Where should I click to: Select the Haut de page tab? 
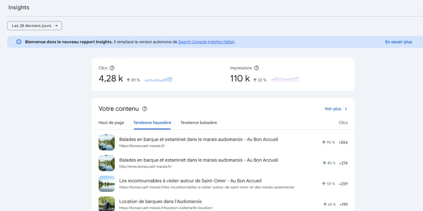[x=111, y=122]
